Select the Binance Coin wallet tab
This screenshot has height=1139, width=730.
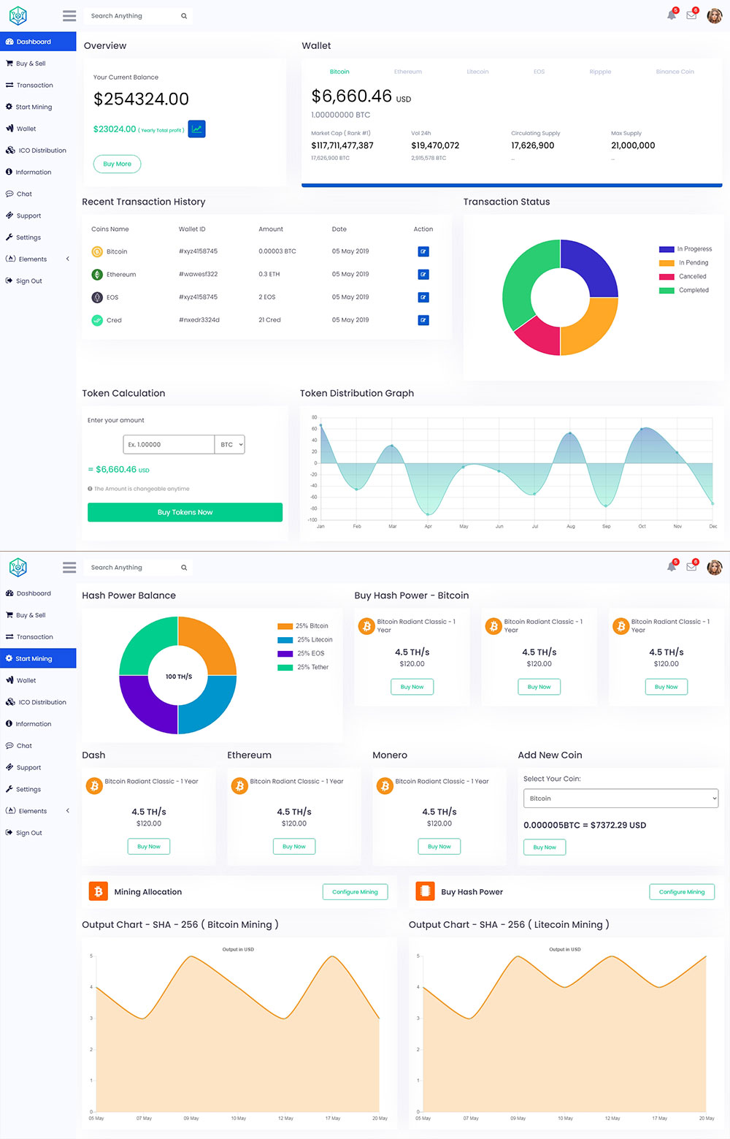tap(675, 72)
